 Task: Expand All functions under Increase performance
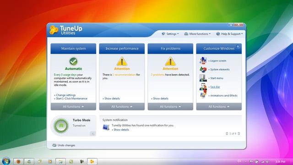[x=122, y=106]
